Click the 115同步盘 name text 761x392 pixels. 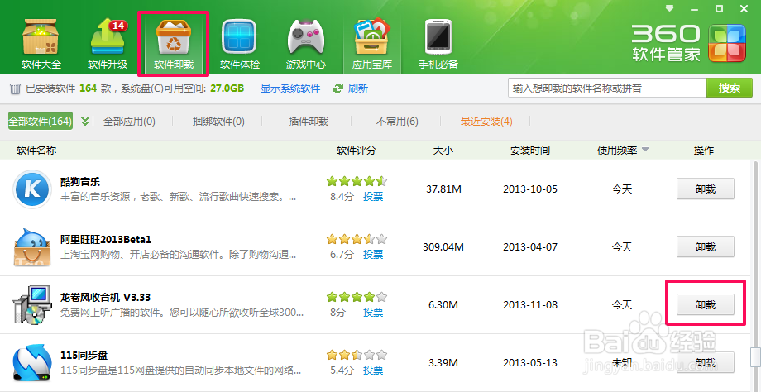point(84,355)
